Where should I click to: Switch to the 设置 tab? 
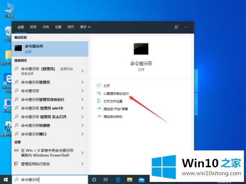58,27
